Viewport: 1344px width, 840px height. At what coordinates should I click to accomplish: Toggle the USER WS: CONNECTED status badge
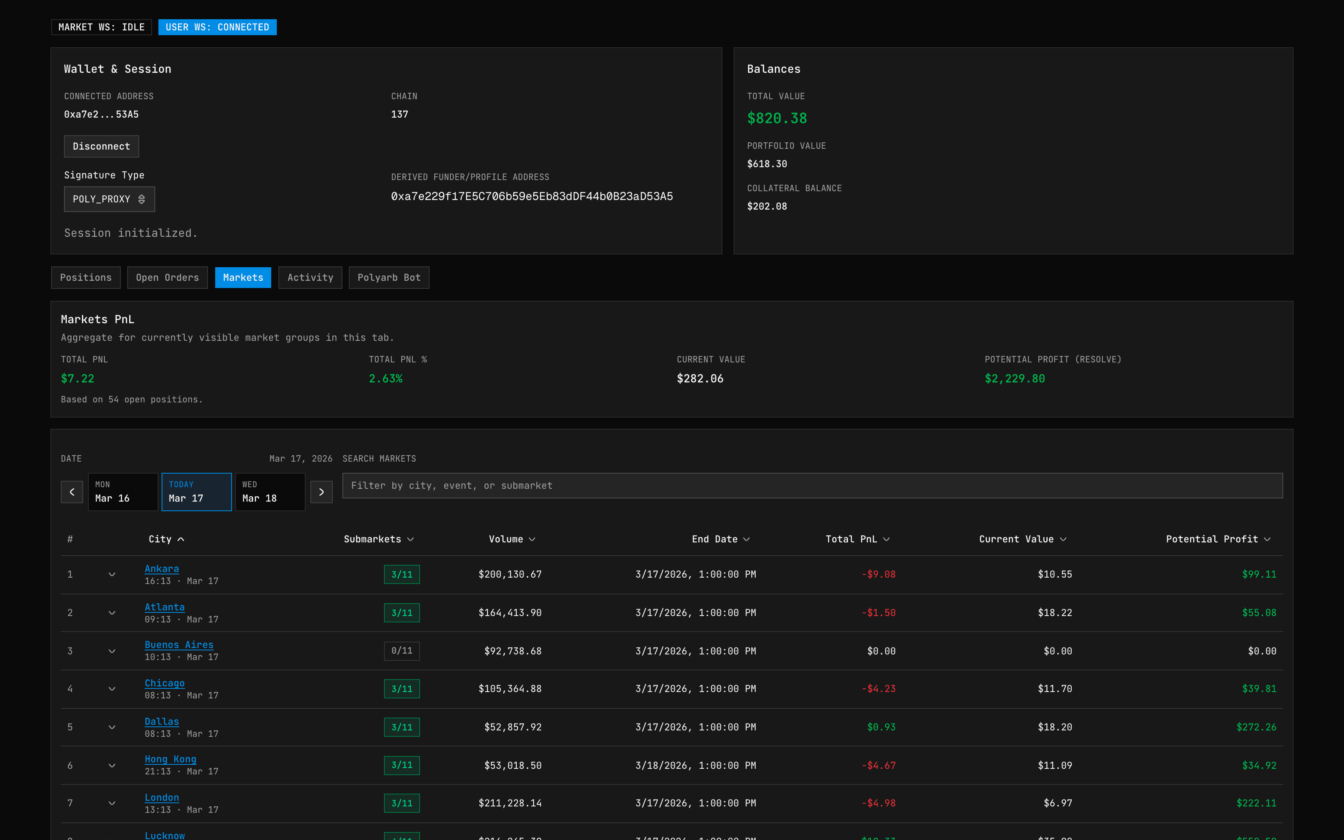click(218, 27)
